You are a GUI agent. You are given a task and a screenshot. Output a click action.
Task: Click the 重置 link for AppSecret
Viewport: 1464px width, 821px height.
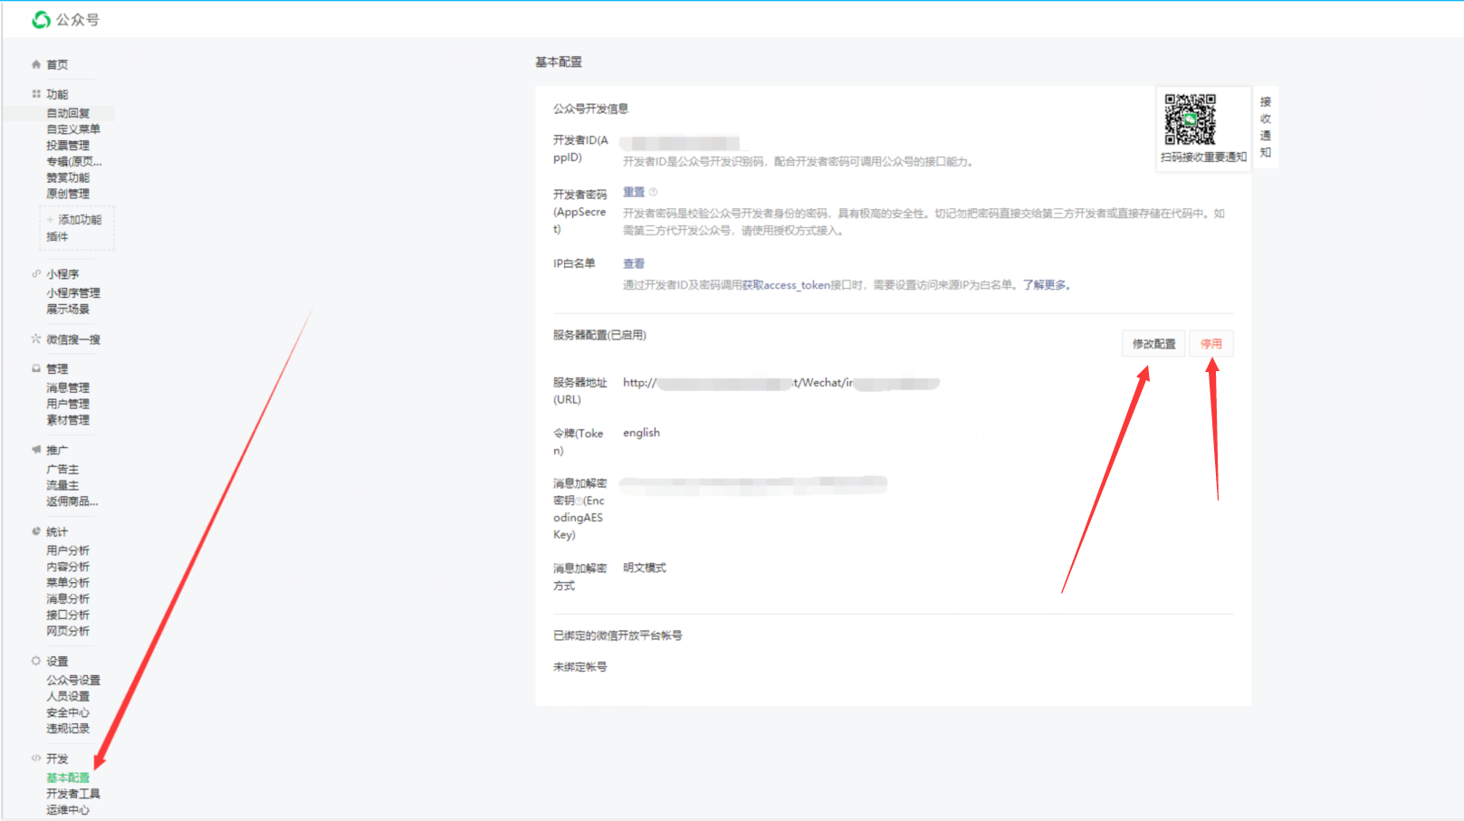tap(634, 192)
